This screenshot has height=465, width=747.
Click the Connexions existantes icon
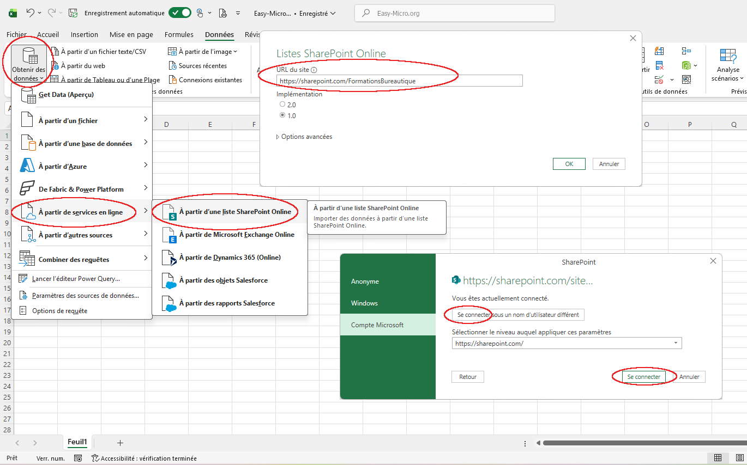173,80
